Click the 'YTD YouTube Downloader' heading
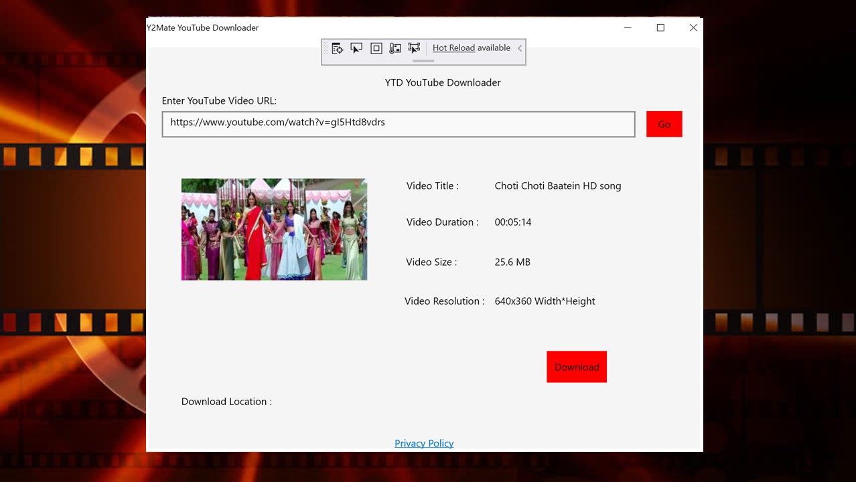 click(443, 83)
